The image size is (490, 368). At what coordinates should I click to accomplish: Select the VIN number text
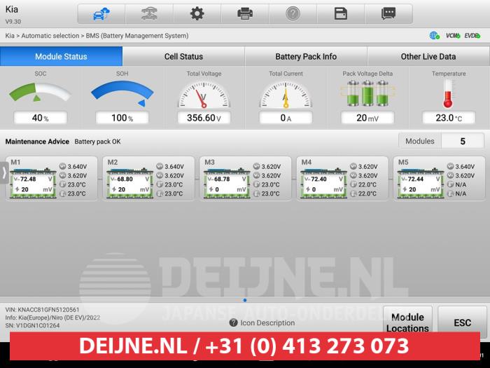[42, 310]
